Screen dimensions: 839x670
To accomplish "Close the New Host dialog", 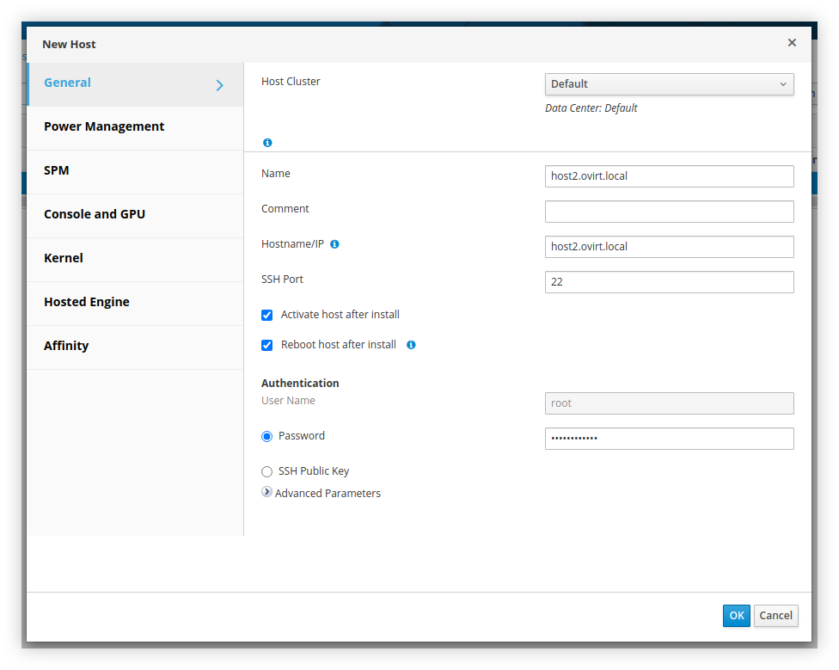I will [792, 43].
